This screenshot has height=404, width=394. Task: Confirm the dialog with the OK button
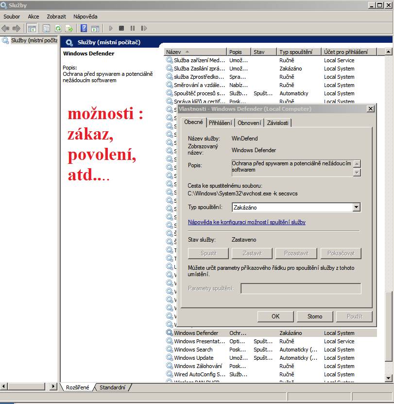(x=275, y=316)
